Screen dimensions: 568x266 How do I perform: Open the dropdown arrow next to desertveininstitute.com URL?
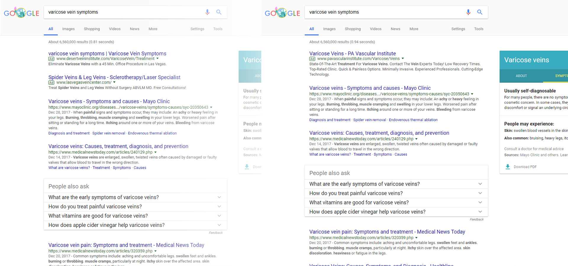pyautogui.click(x=158, y=59)
